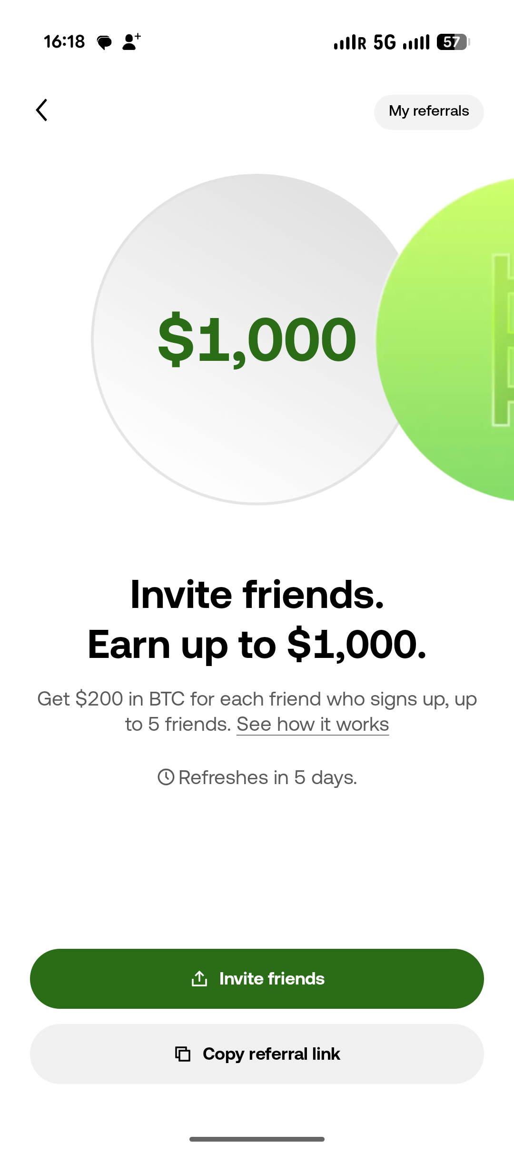
Task: Tap the clock icon beside Refreshes
Action: tap(166, 777)
